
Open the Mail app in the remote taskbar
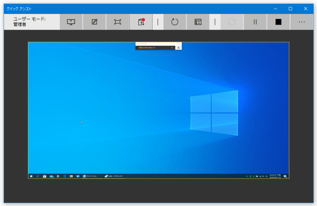[x=51, y=176]
